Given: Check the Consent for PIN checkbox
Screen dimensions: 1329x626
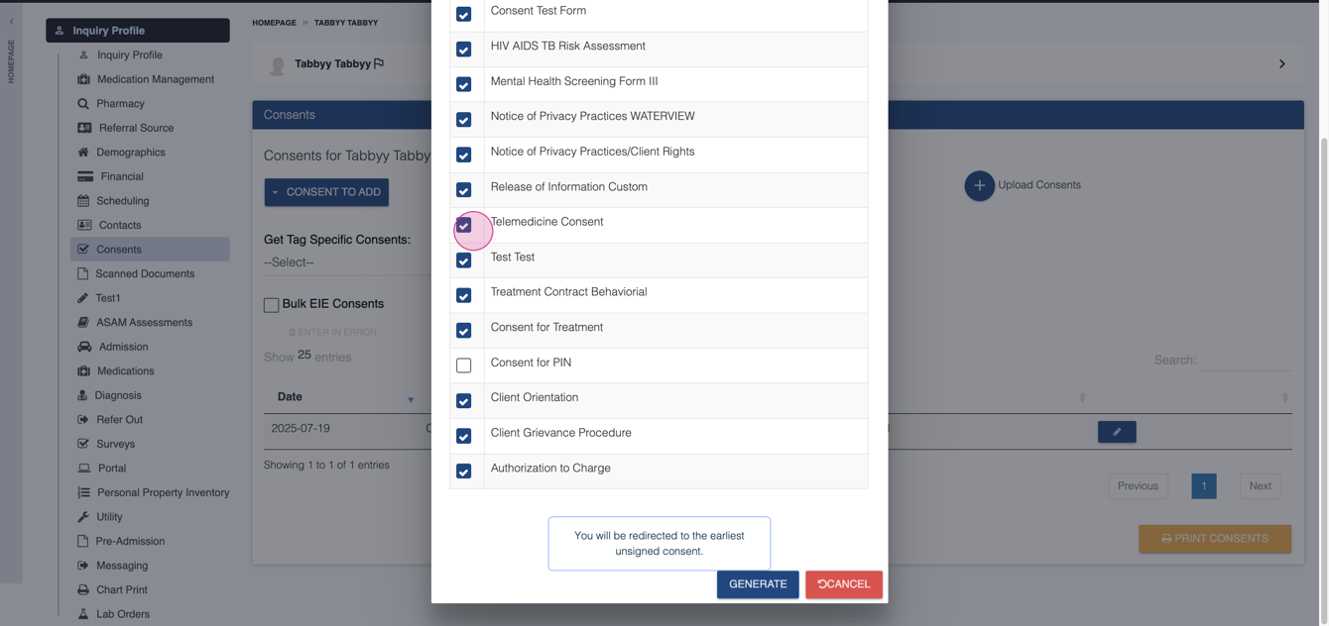Looking at the screenshot, I should (x=463, y=365).
